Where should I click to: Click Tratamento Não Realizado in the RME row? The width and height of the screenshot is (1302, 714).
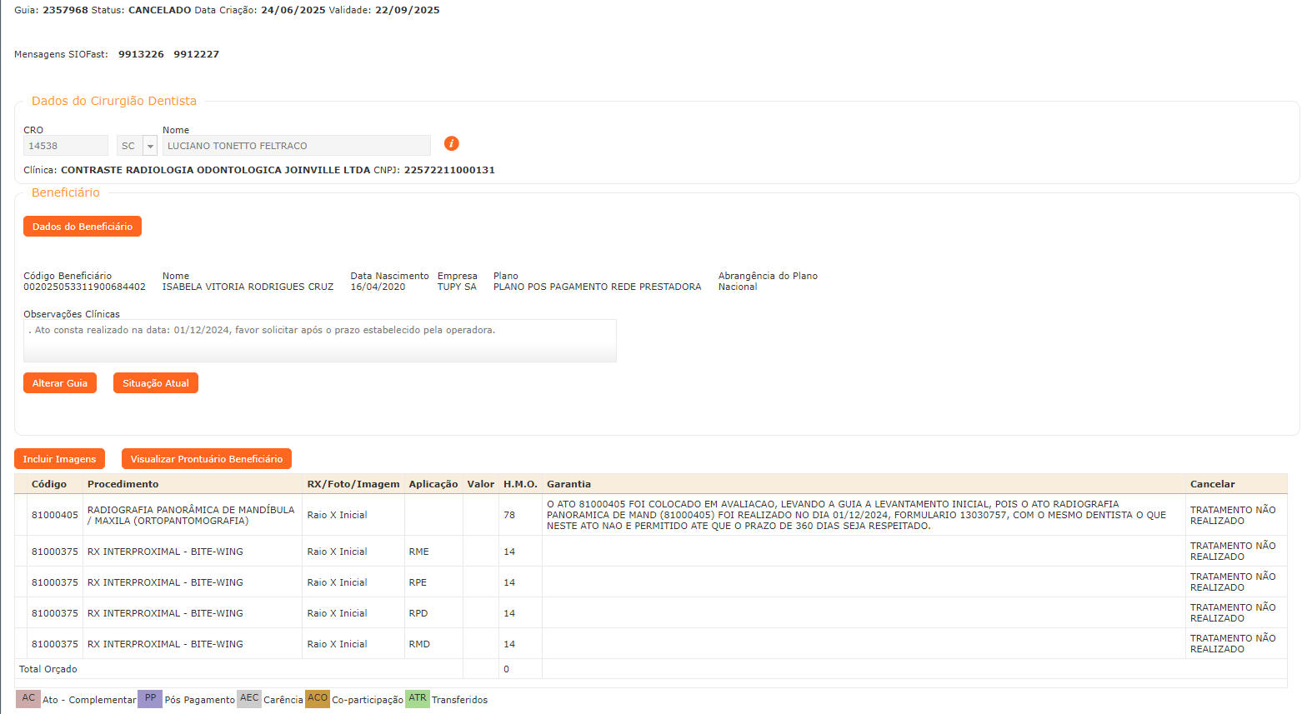coord(1233,551)
